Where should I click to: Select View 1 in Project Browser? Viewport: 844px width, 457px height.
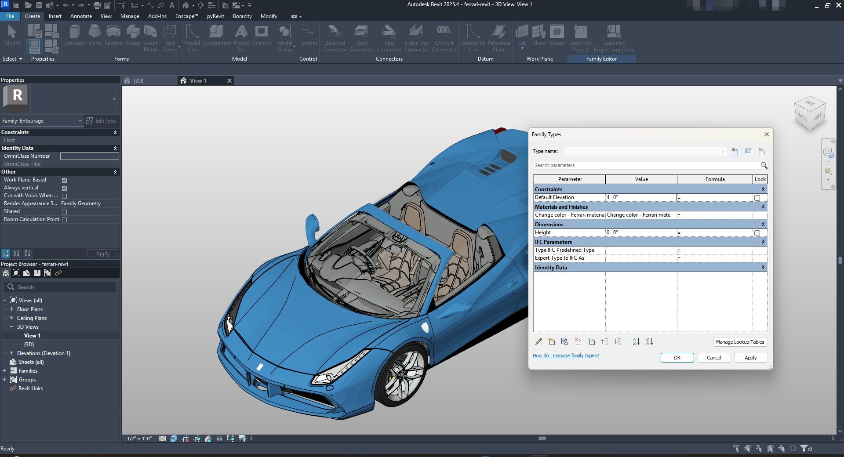[32, 336]
